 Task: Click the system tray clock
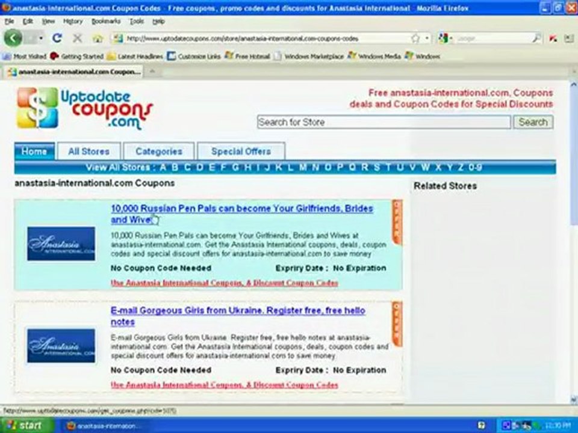tap(558, 426)
